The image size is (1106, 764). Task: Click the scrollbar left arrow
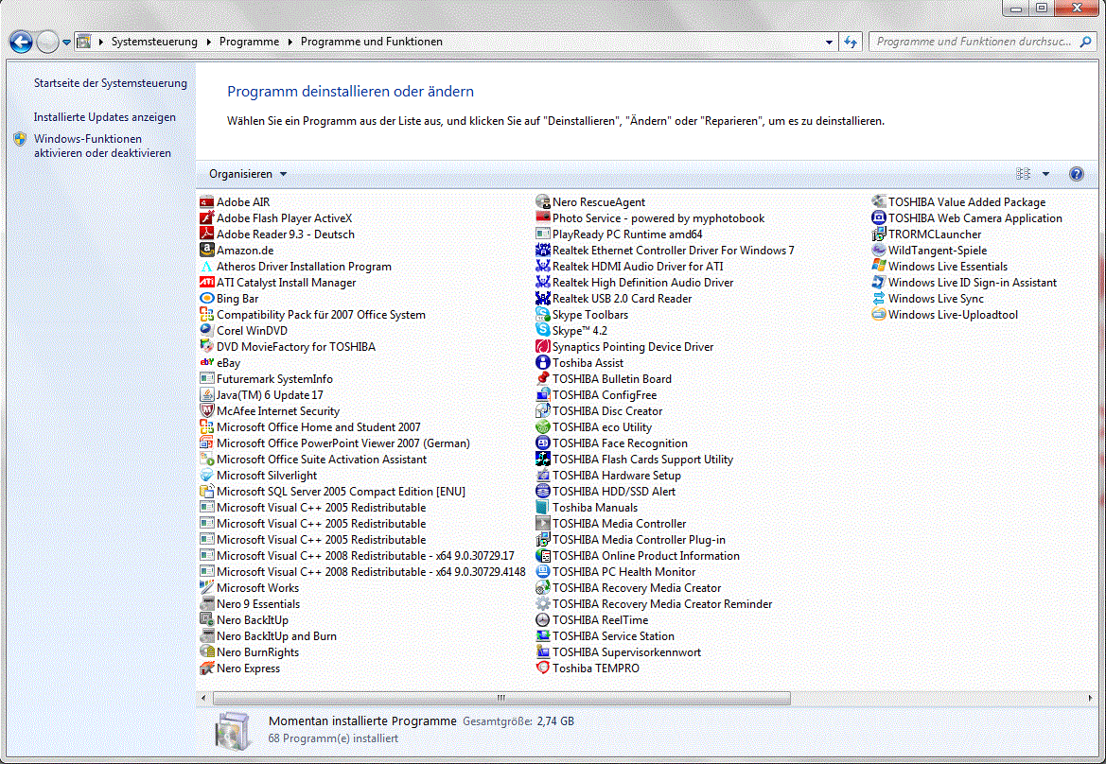(203, 699)
